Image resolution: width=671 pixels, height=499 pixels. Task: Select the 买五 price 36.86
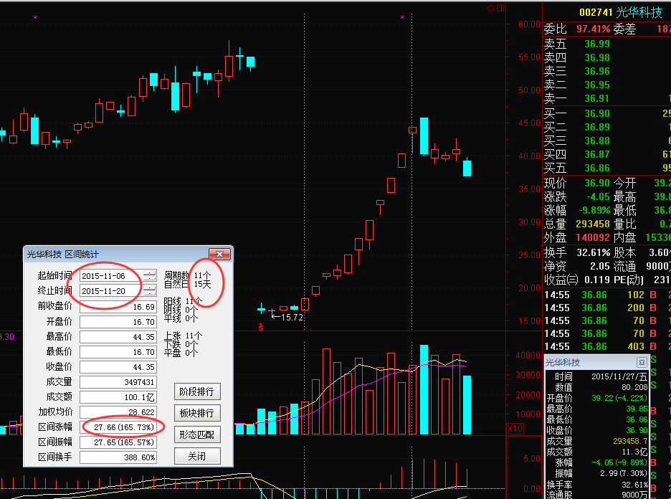tap(597, 168)
